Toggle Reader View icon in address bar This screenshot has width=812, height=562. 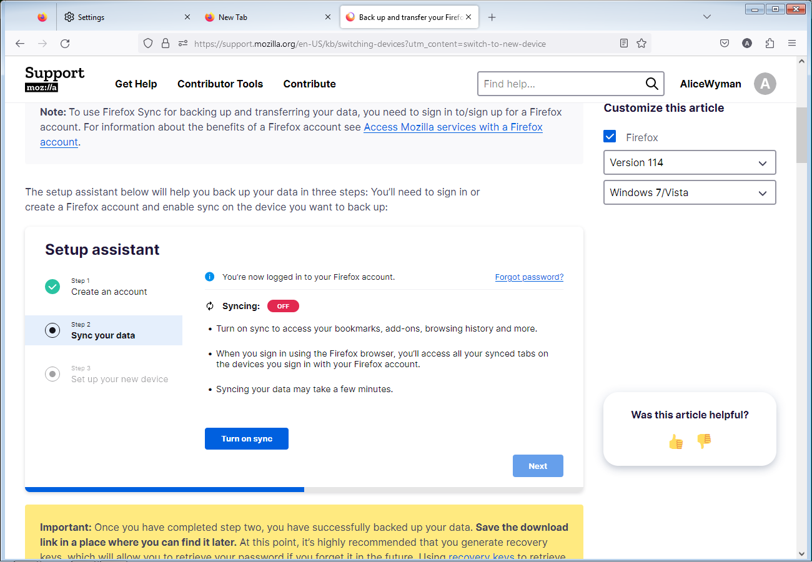623,44
